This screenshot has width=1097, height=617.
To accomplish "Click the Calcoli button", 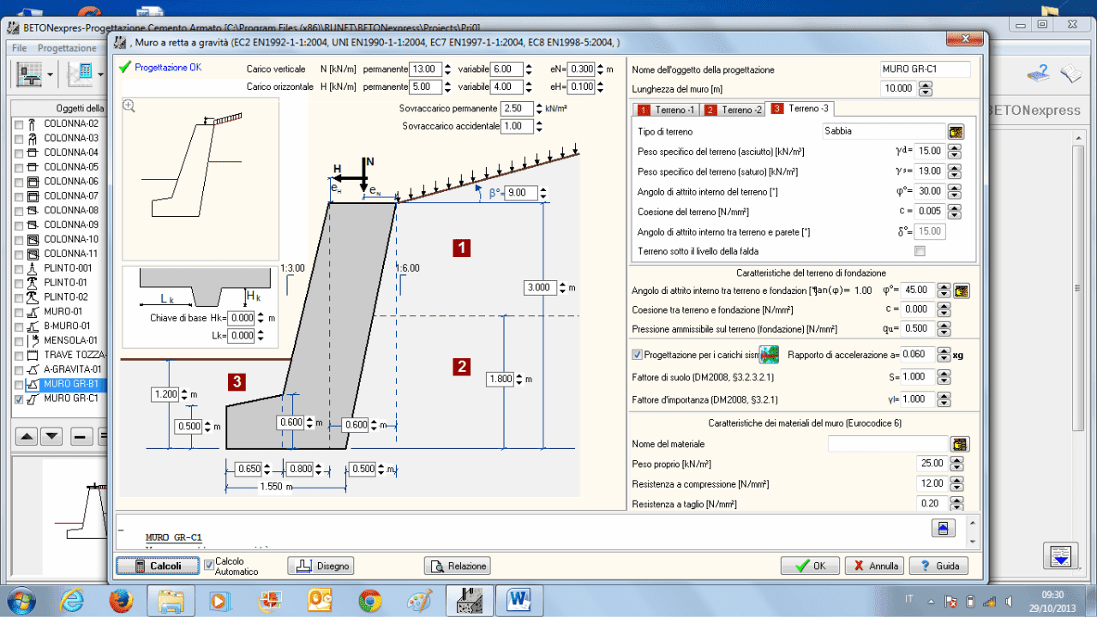I will (x=157, y=566).
